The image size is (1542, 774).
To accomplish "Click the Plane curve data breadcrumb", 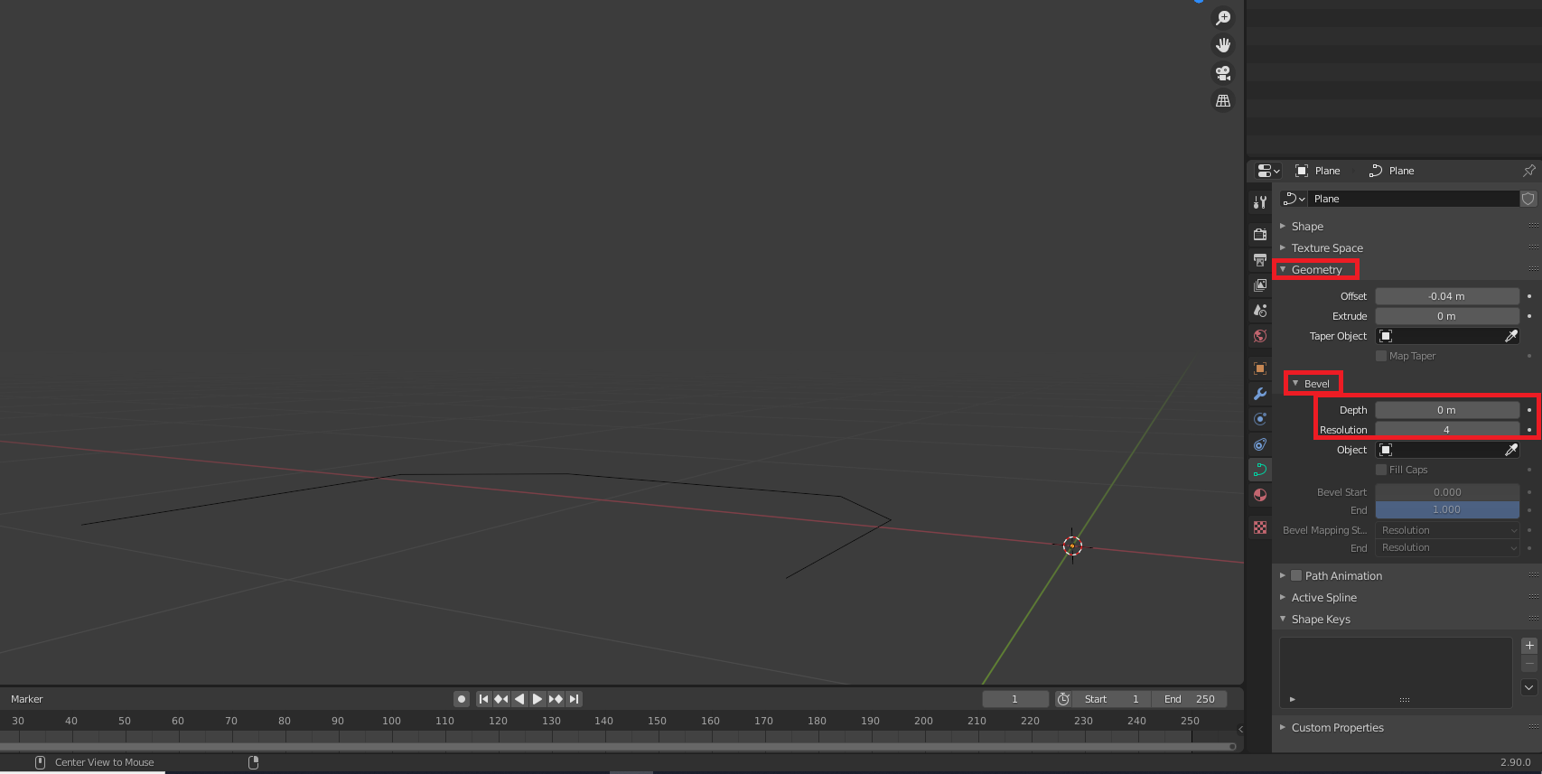I will [x=1392, y=171].
